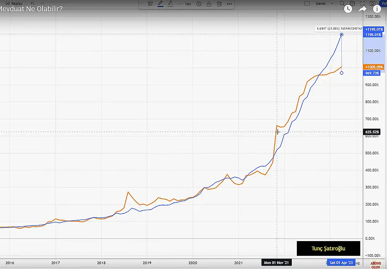Screen dimensions: 387x269
Task: Change the line color with the pencil
Action: (x=161, y=4)
